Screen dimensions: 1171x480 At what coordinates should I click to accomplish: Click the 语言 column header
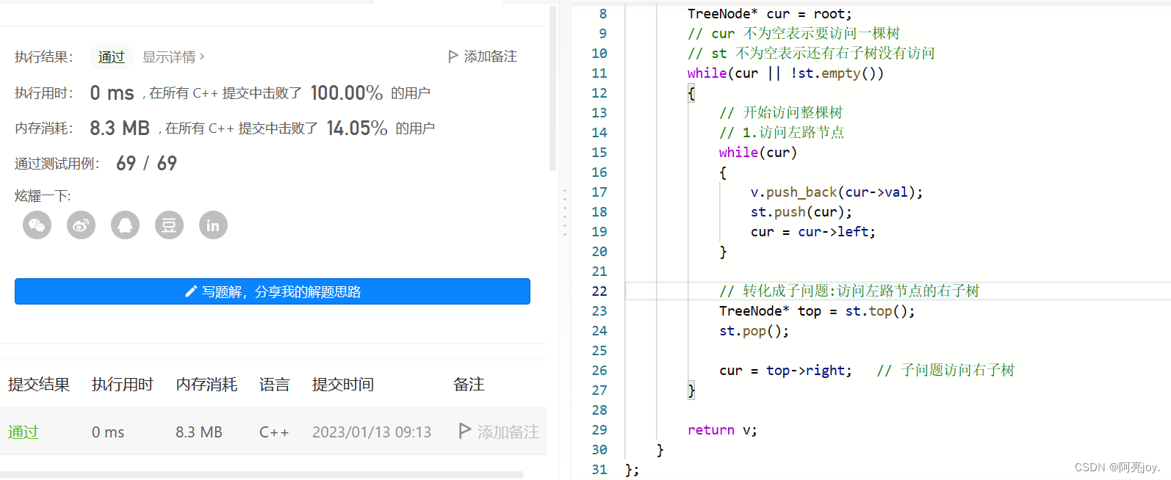click(x=275, y=385)
